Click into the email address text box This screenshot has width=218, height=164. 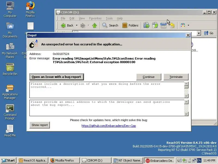point(107,108)
